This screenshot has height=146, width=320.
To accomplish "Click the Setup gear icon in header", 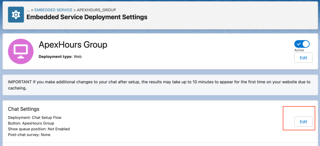I will (x=16, y=15).
